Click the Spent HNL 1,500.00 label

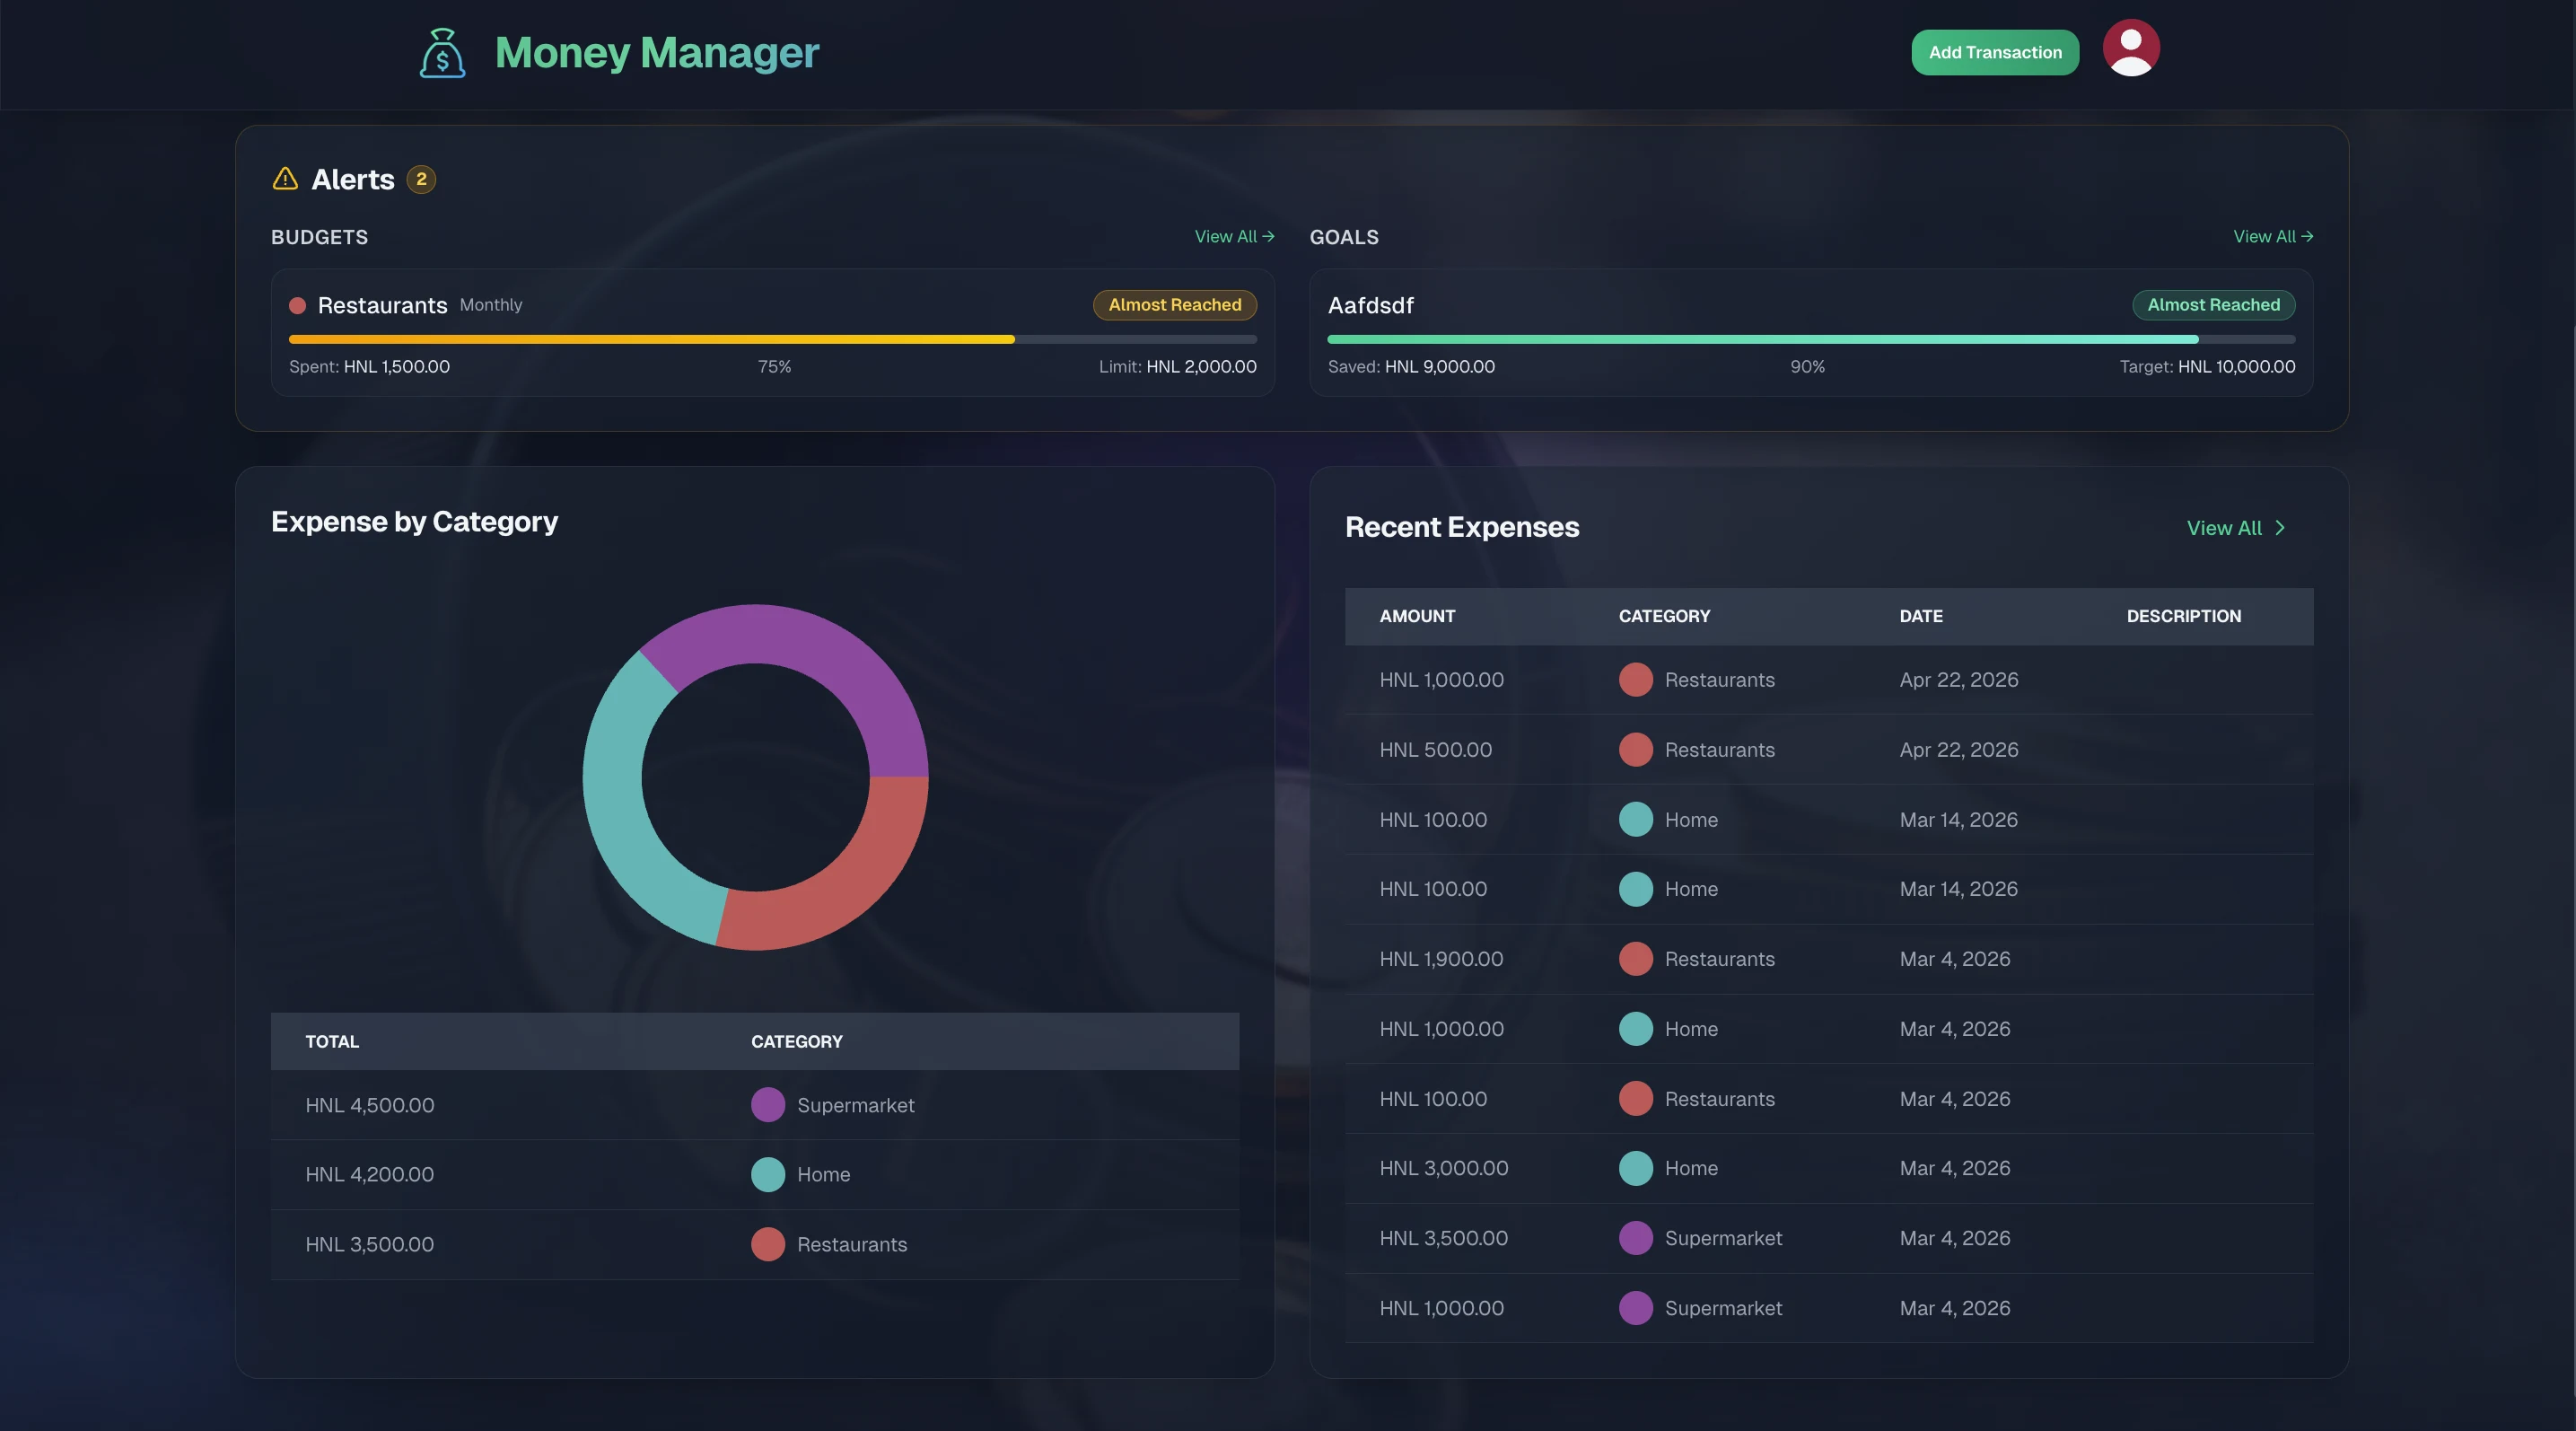pos(369,367)
